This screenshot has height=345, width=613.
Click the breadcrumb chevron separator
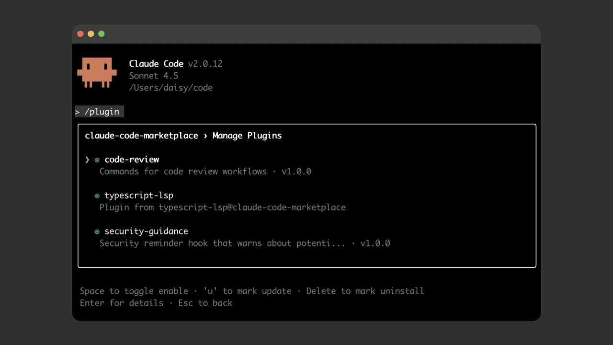click(205, 136)
